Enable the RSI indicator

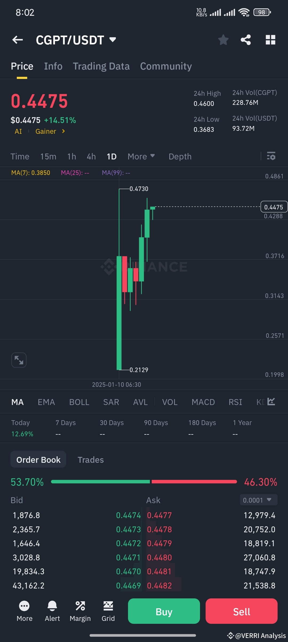point(235,402)
